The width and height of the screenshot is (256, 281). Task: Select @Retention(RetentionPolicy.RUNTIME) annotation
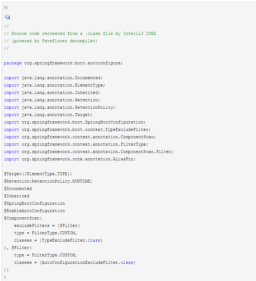click(x=48, y=181)
